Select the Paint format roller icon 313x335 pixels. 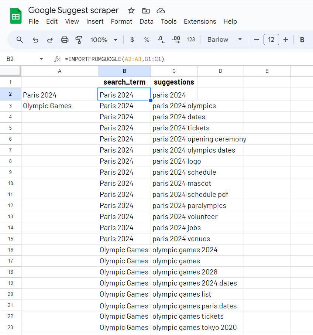79,40
